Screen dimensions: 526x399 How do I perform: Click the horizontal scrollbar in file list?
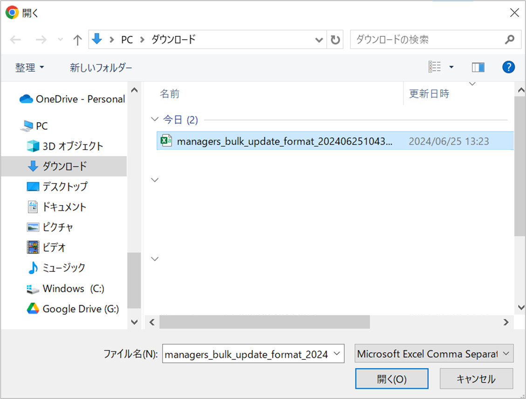pyautogui.click(x=264, y=322)
